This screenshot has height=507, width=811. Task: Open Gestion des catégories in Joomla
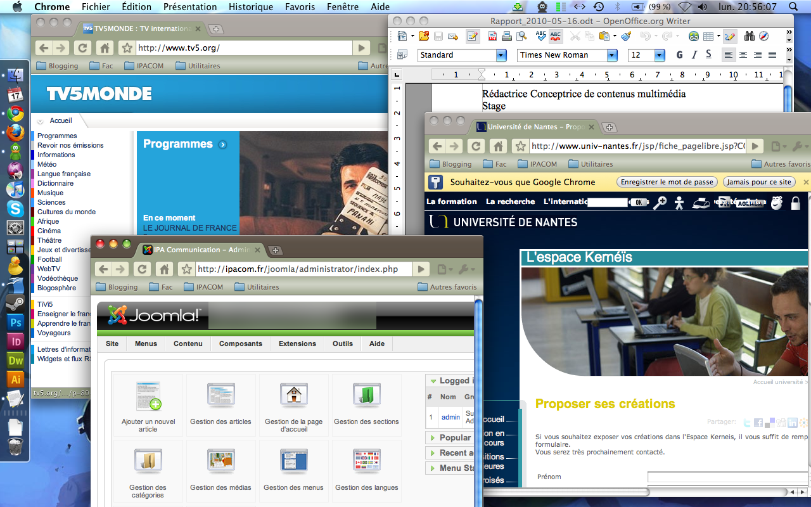click(148, 472)
